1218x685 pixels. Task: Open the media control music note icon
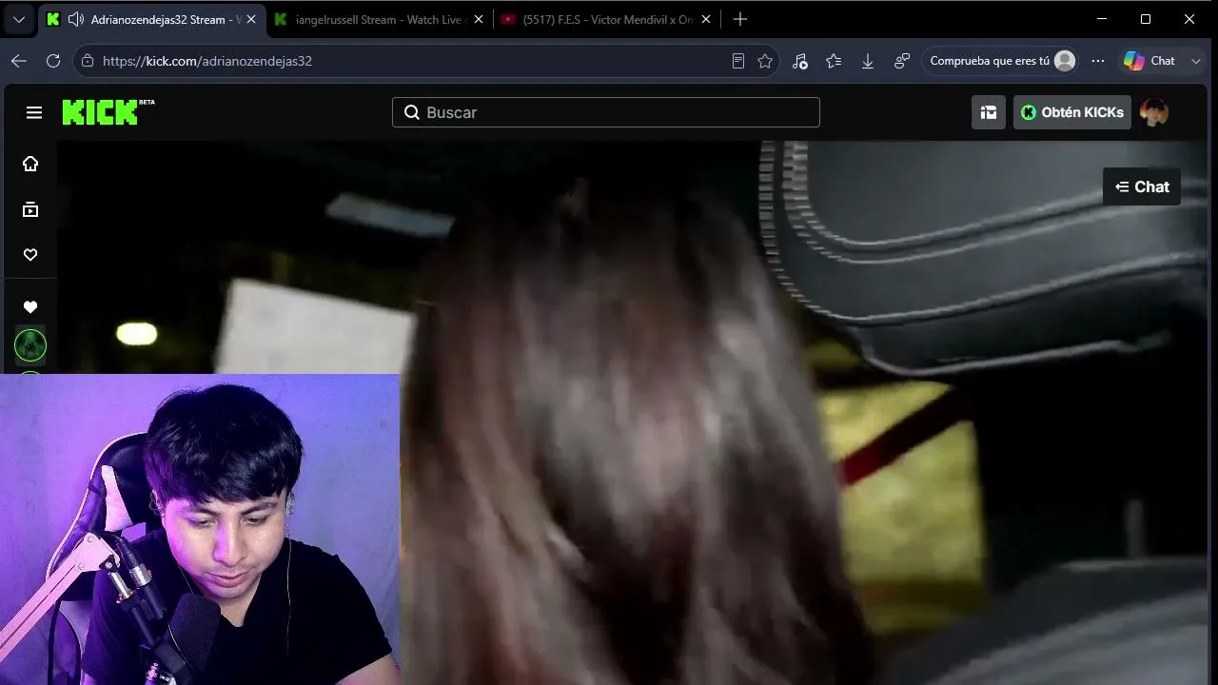(799, 61)
